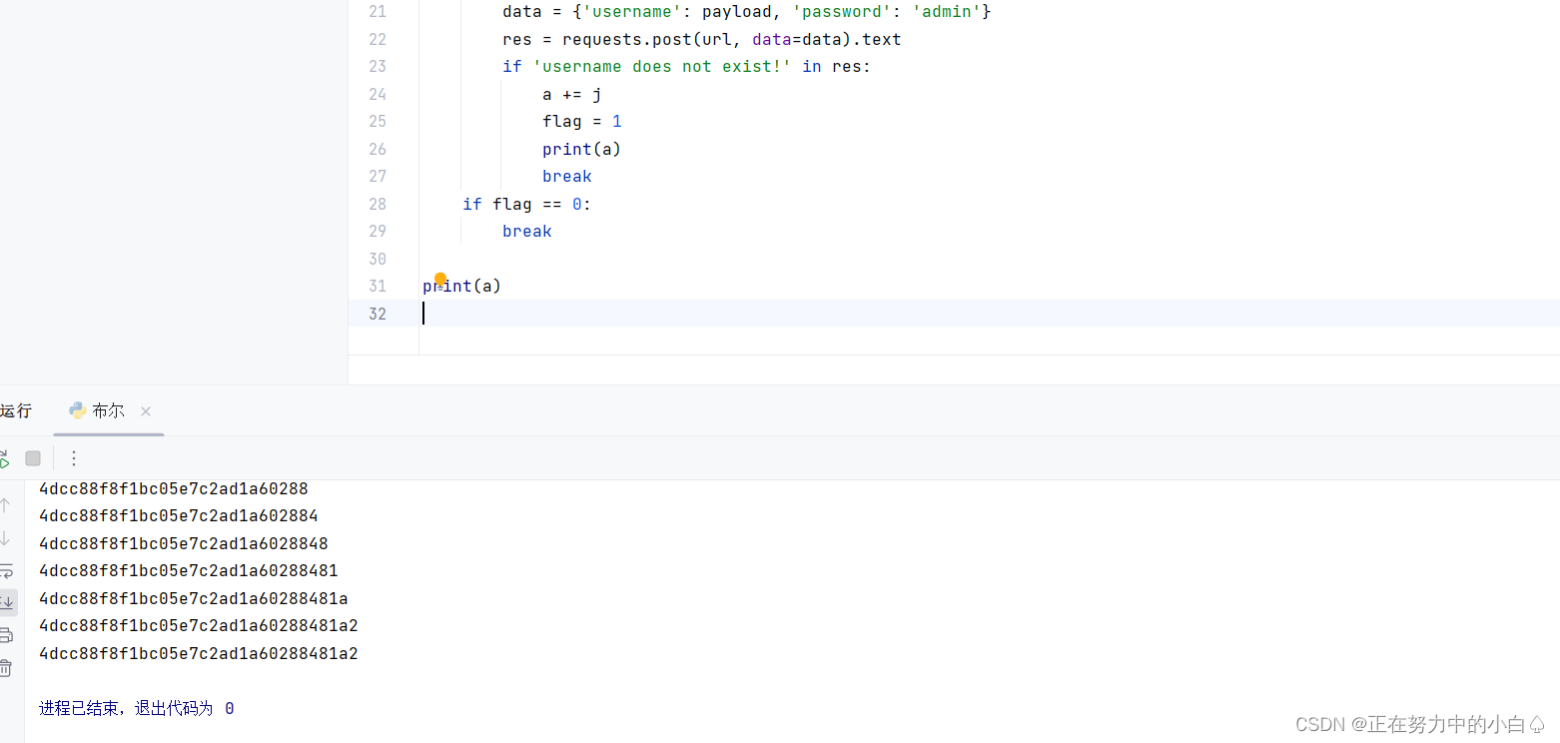Print console output using printer icon
1560x743 pixels.
coord(7,634)
